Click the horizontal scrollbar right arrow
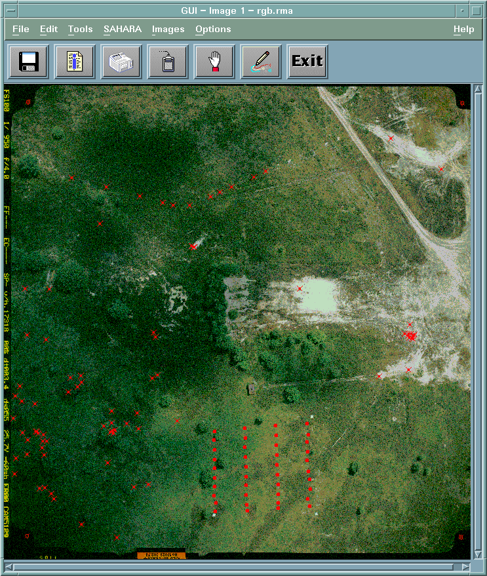Image resolution: width=487 pixels, height=576 pixels. [465, 566]
